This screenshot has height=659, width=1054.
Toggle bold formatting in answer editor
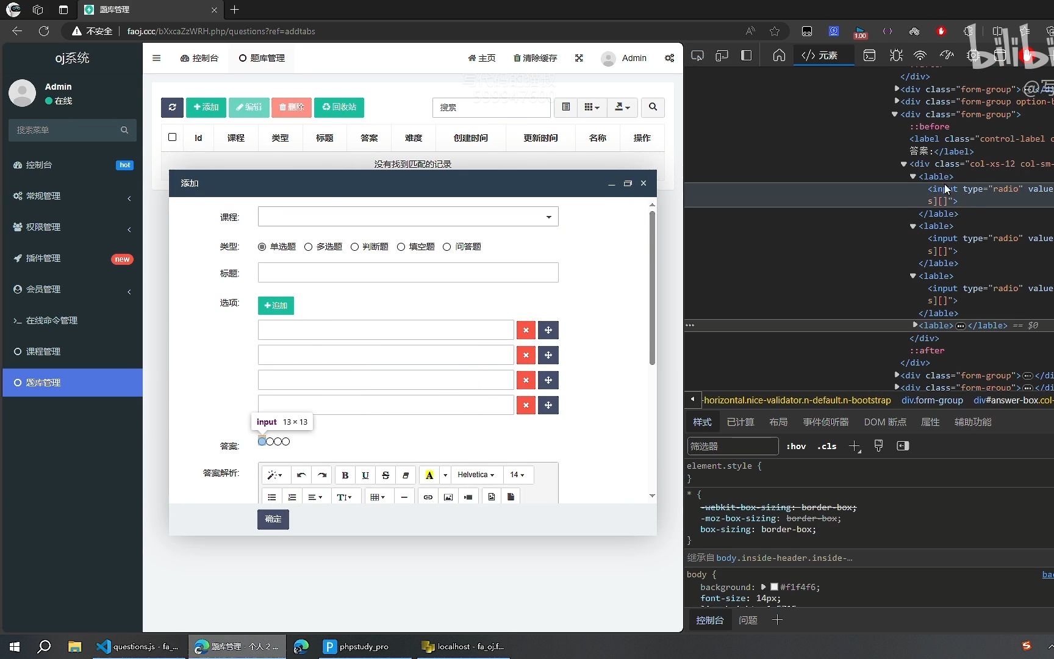[345, 475]
